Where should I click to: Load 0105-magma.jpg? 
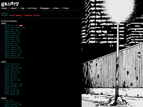(10, 94)
